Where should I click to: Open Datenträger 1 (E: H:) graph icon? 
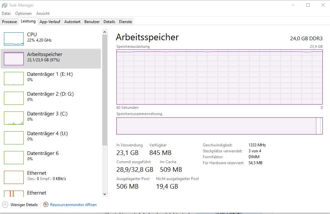click(14, 78)
